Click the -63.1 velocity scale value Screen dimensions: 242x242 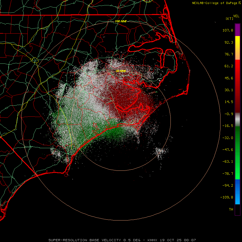point(228,162)
